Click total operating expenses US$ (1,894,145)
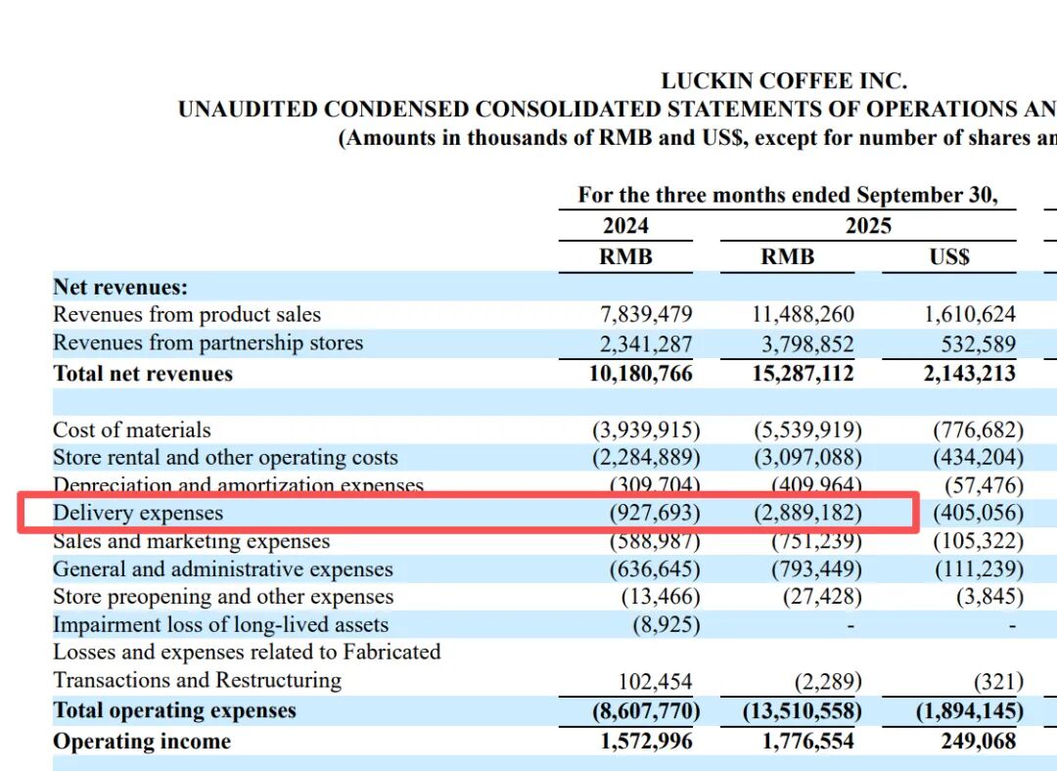1057x771 pixels. 970,711
